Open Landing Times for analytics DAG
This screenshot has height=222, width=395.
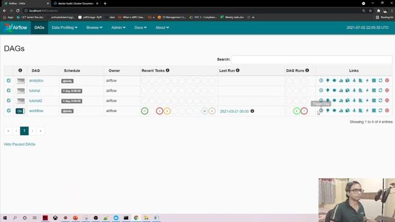tap(354, 81)
